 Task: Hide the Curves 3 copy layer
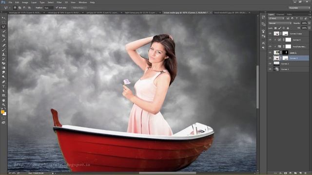[x=270, y=34]
